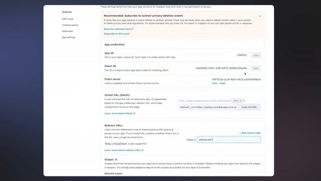The image size is (321, 181).
Task: Click the App credentials heading
Action: (114, 45)
